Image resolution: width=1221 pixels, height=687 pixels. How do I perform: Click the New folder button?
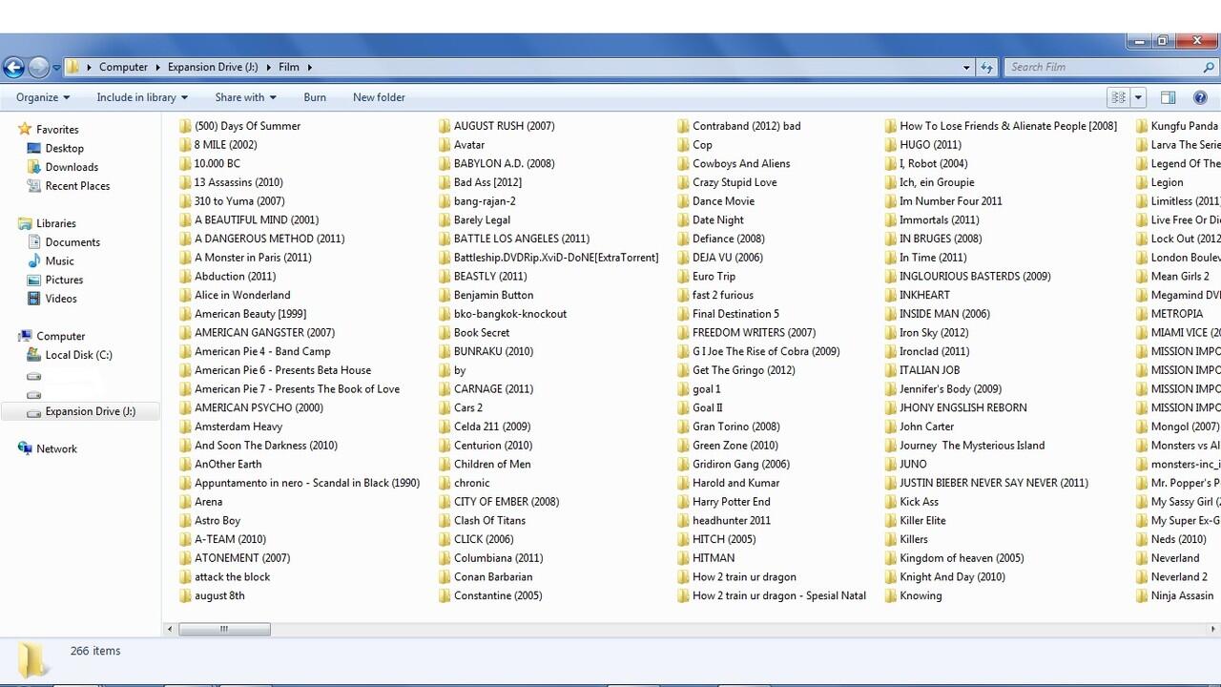(x=379, y=97)
